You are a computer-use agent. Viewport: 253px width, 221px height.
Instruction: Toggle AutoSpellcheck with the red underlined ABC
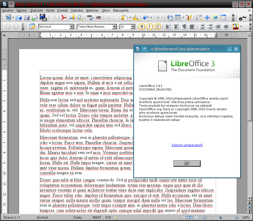tap(99, 18)
